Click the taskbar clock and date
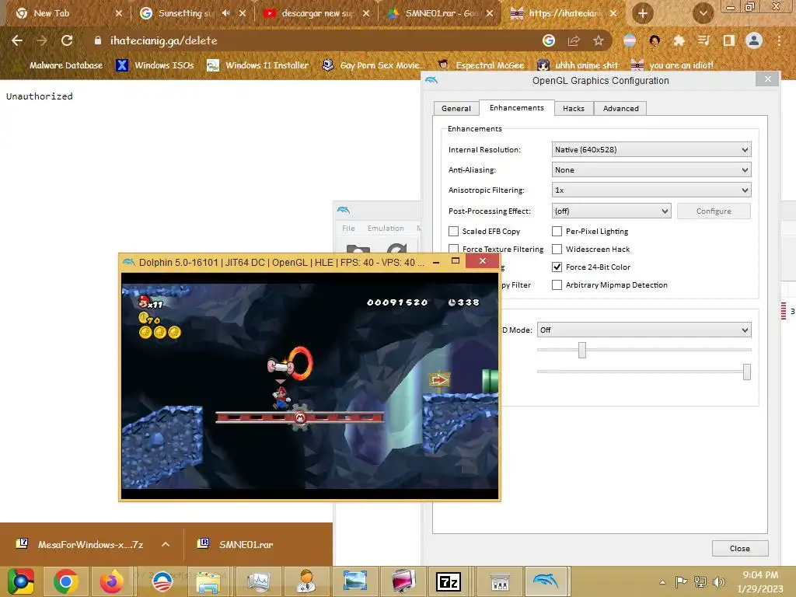Screen dimensions: 796x597 760,581
